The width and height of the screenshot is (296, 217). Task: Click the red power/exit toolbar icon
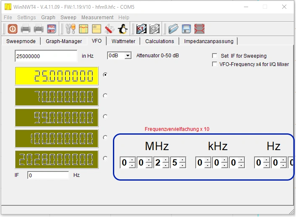coord(13,29)
